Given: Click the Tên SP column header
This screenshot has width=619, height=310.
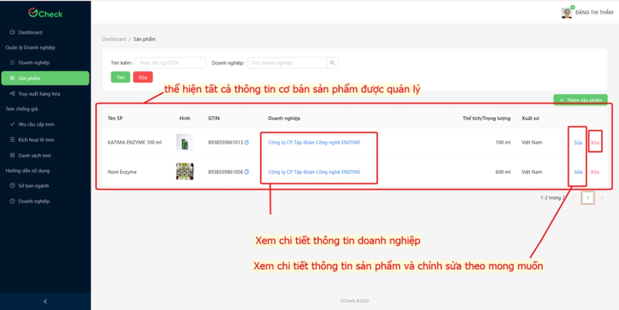Looking at the screenshot, I should 115,118.
